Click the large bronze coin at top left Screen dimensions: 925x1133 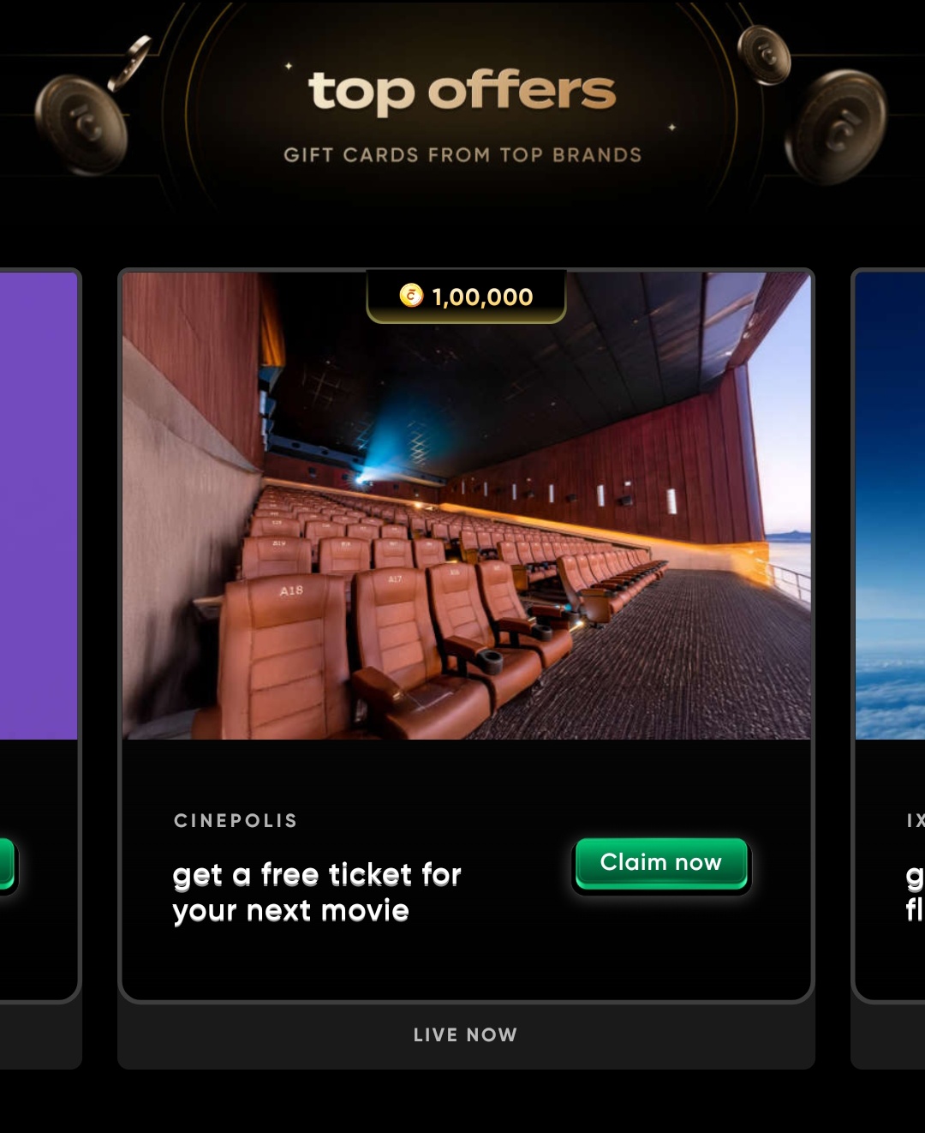[x=81, y=124]
